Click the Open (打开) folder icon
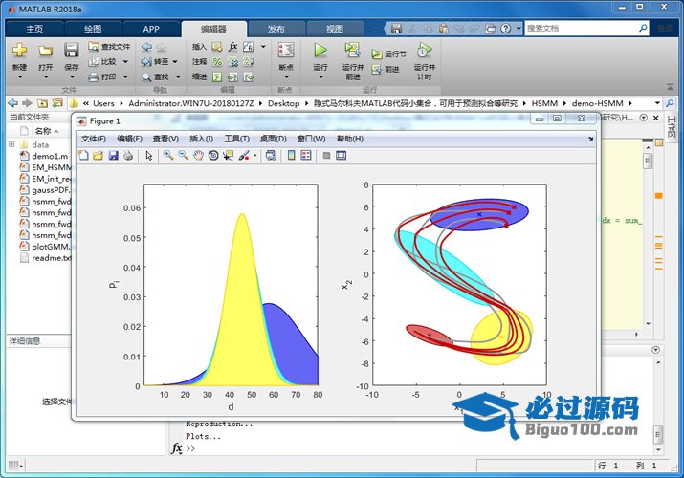This screenshot has height=478, width=684. click(x=45, y=51)
